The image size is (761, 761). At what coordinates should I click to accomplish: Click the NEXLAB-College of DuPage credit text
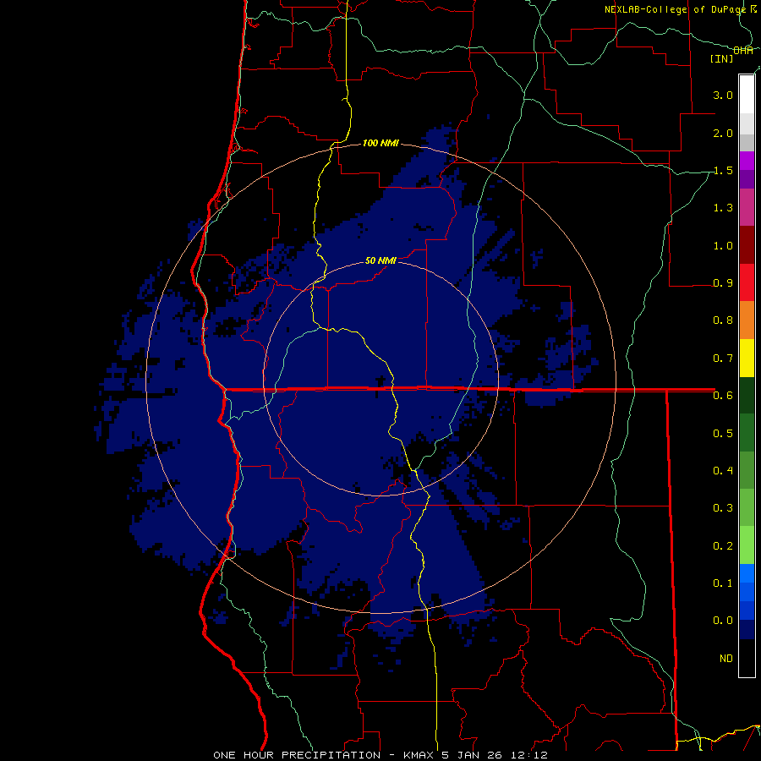pos(676,9)
